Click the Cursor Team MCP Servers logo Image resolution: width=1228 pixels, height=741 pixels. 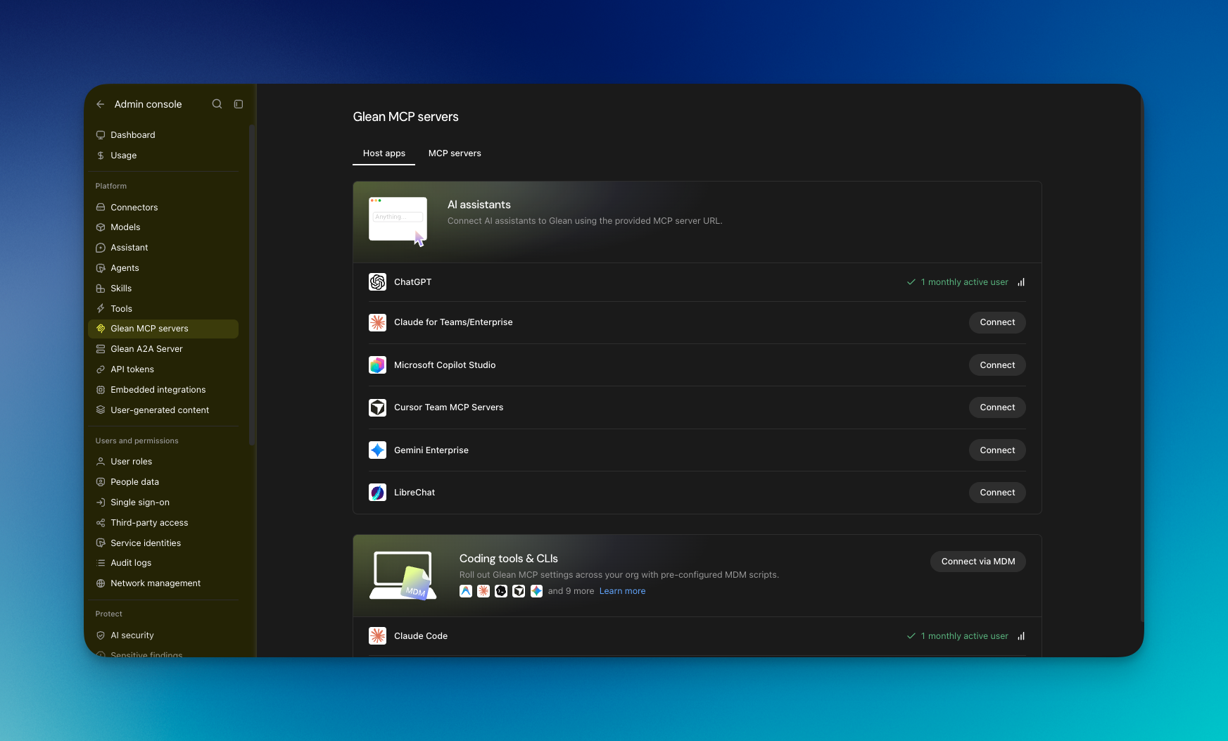[378, 407]
